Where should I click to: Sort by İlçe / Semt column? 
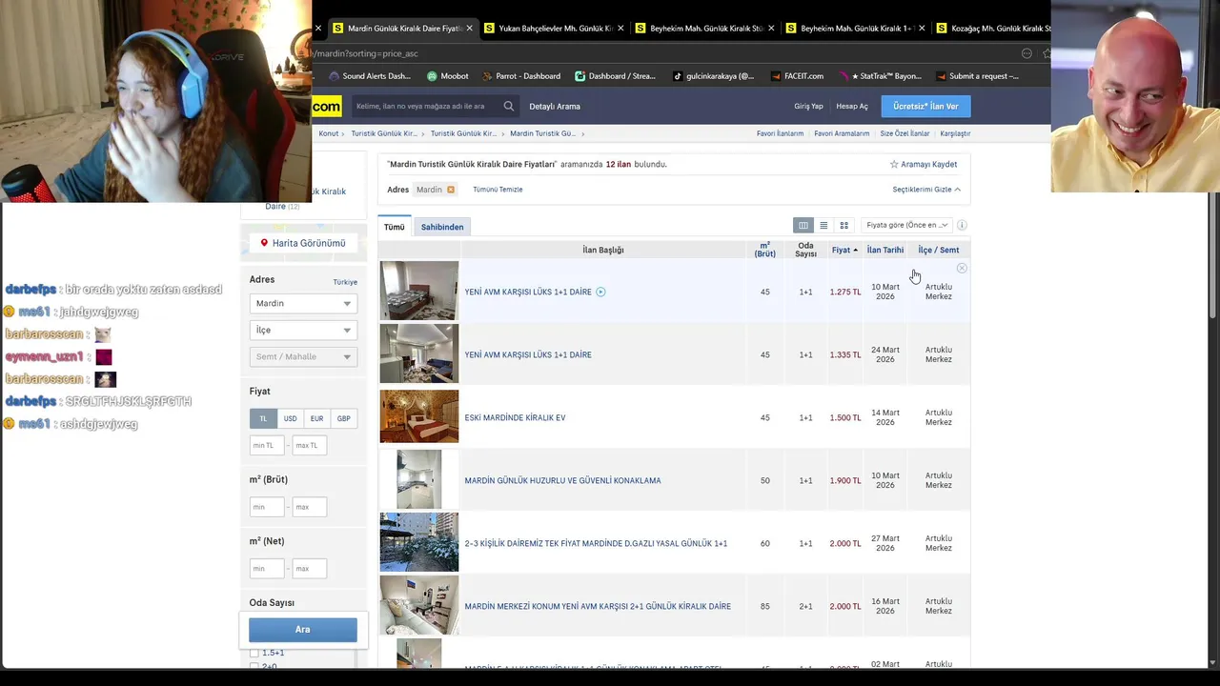(939, 250)
